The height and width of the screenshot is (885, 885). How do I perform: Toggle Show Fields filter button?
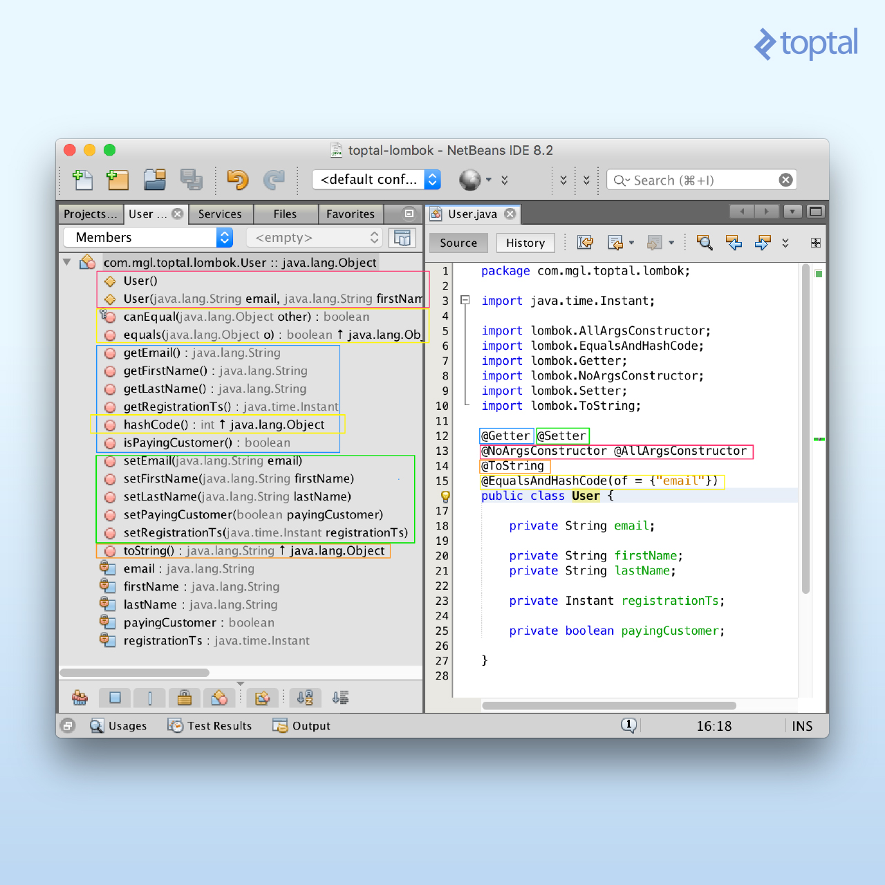(x=115, y=698)
